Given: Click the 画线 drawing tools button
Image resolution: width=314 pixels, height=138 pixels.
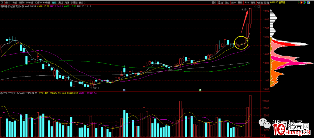Looking at the screenshot, I should coord(240,2).
